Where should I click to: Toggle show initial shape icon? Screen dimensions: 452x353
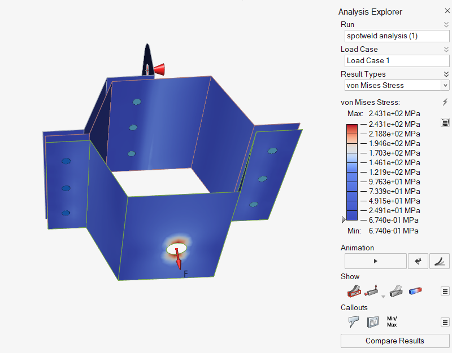point(354,292)
